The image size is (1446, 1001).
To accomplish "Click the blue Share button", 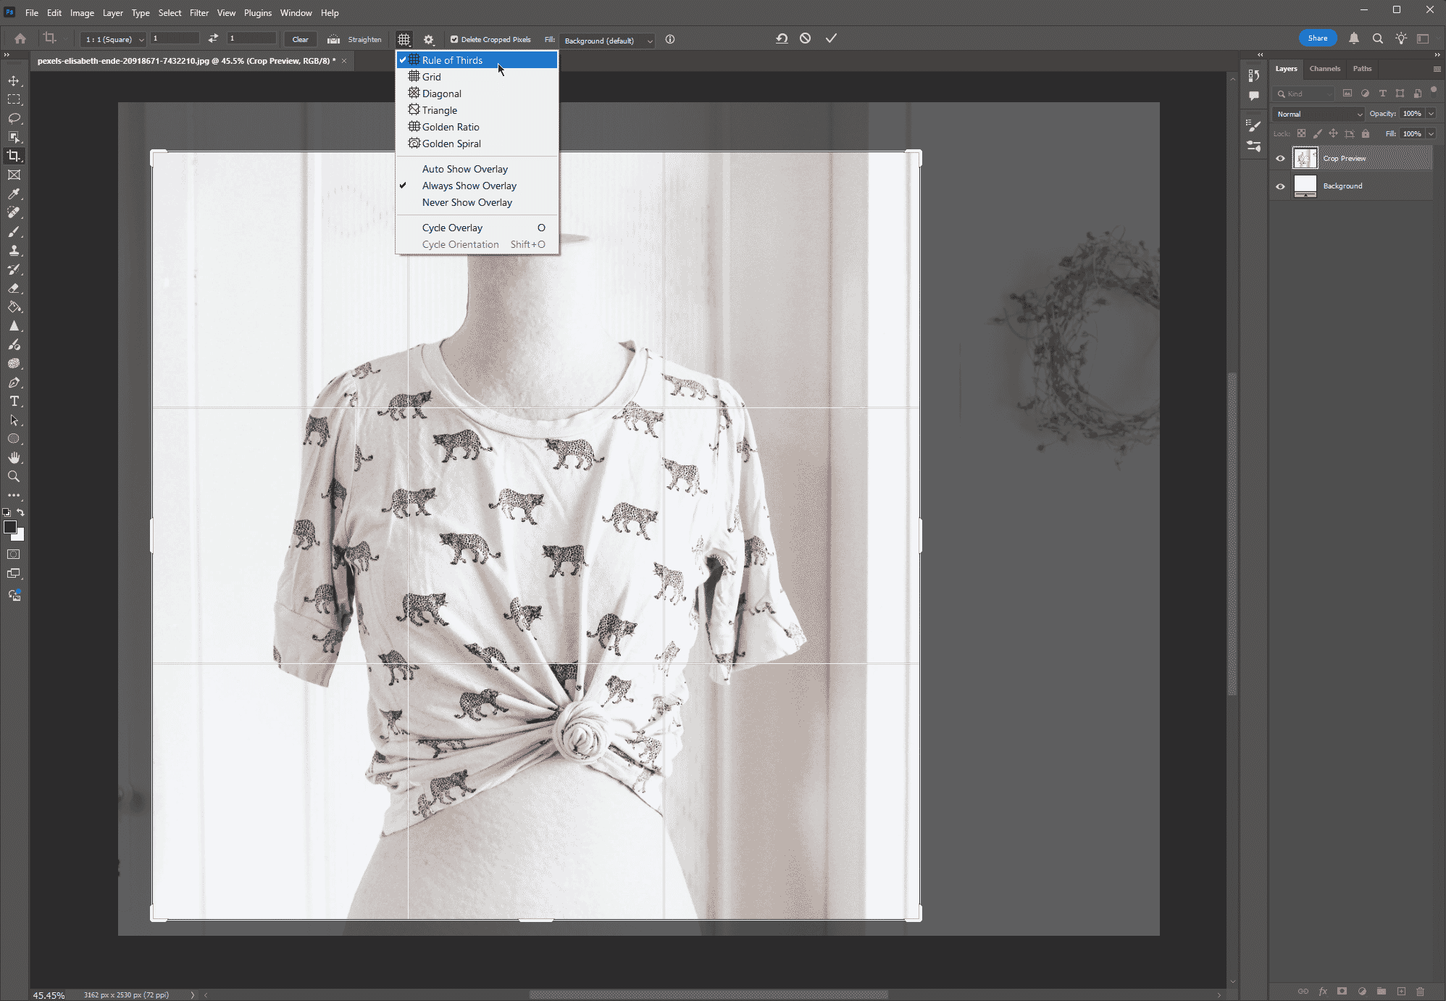I will coord(1317,38).
